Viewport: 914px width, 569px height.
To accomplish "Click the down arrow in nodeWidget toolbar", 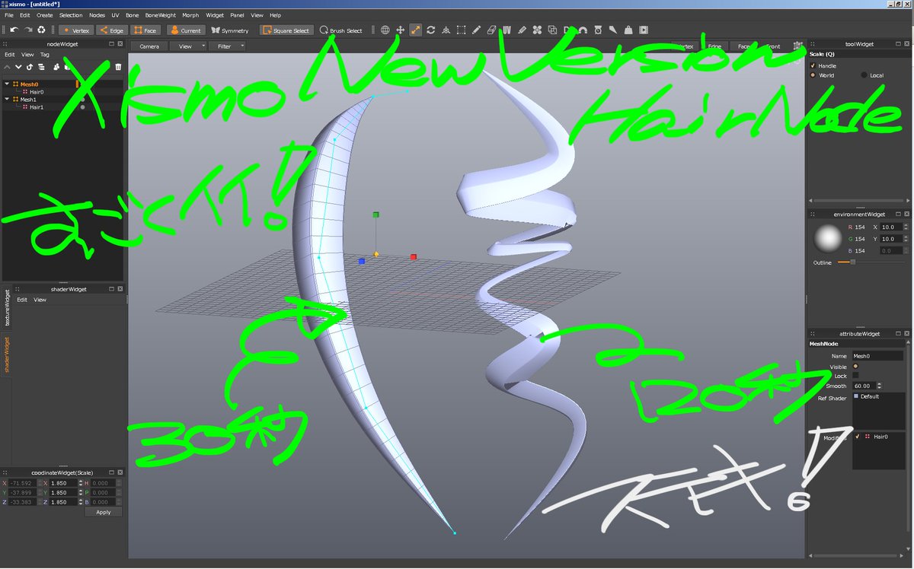I will pos(18,67).
